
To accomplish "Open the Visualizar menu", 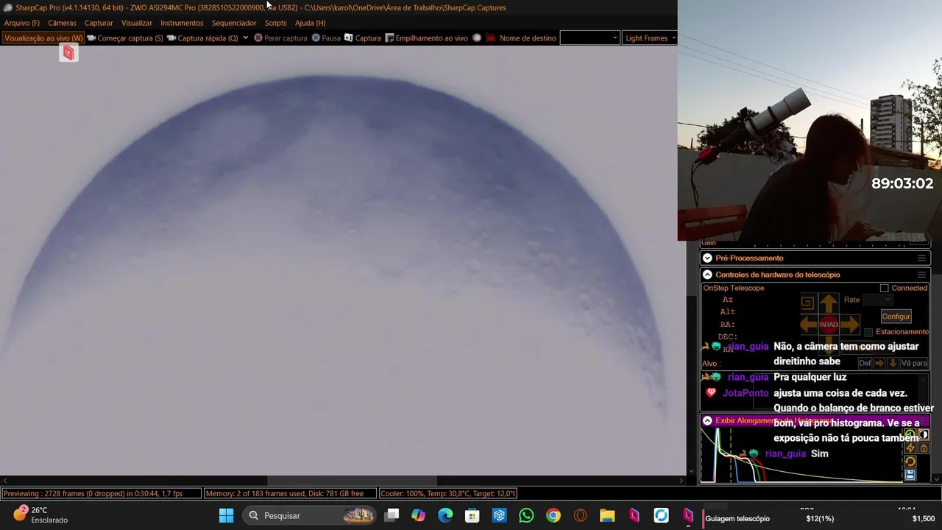I will coord(137,23).
